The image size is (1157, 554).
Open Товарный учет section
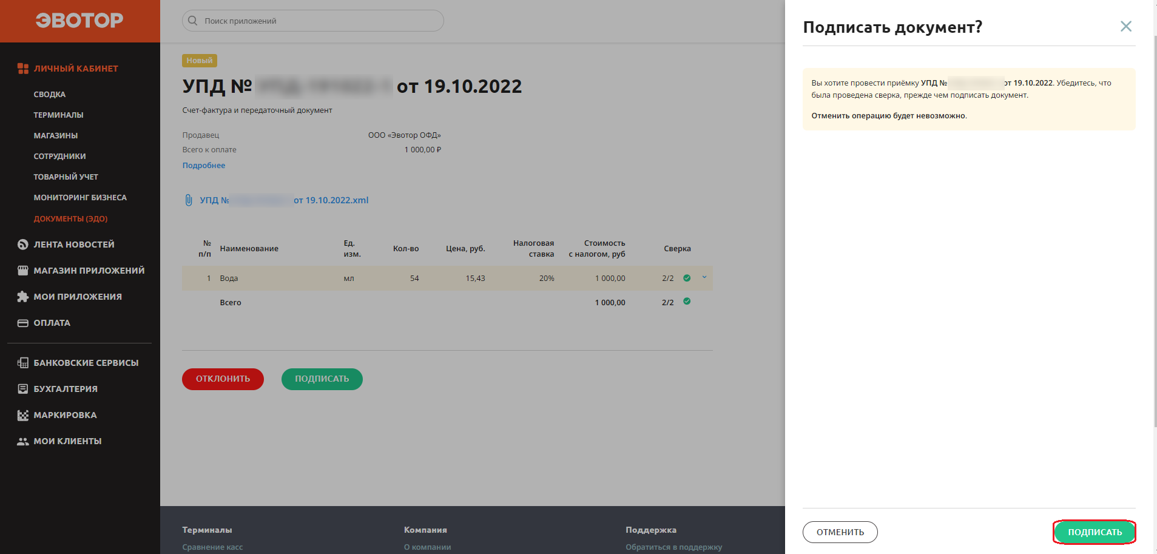(66, 177)
